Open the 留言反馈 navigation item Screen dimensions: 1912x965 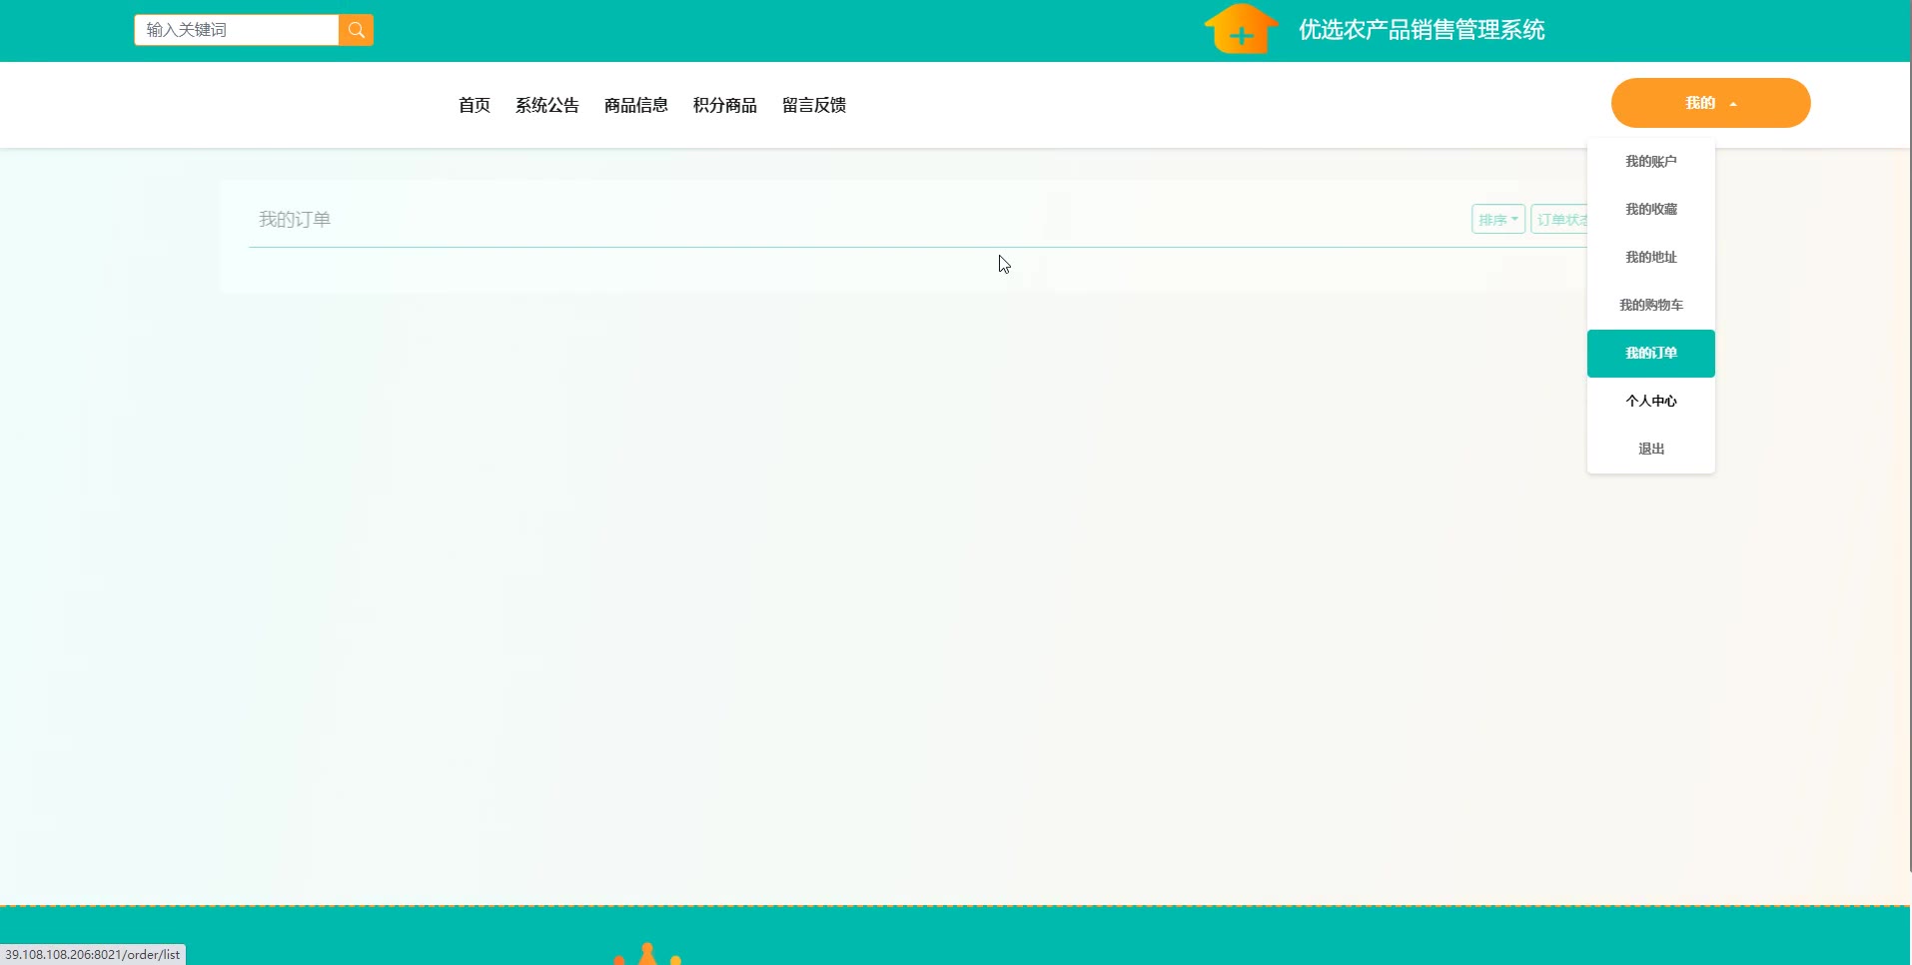click(x=814, y=105)
